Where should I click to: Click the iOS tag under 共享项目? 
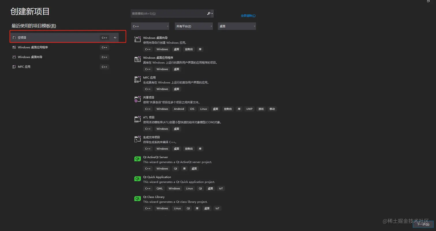(x=192, y=109)
